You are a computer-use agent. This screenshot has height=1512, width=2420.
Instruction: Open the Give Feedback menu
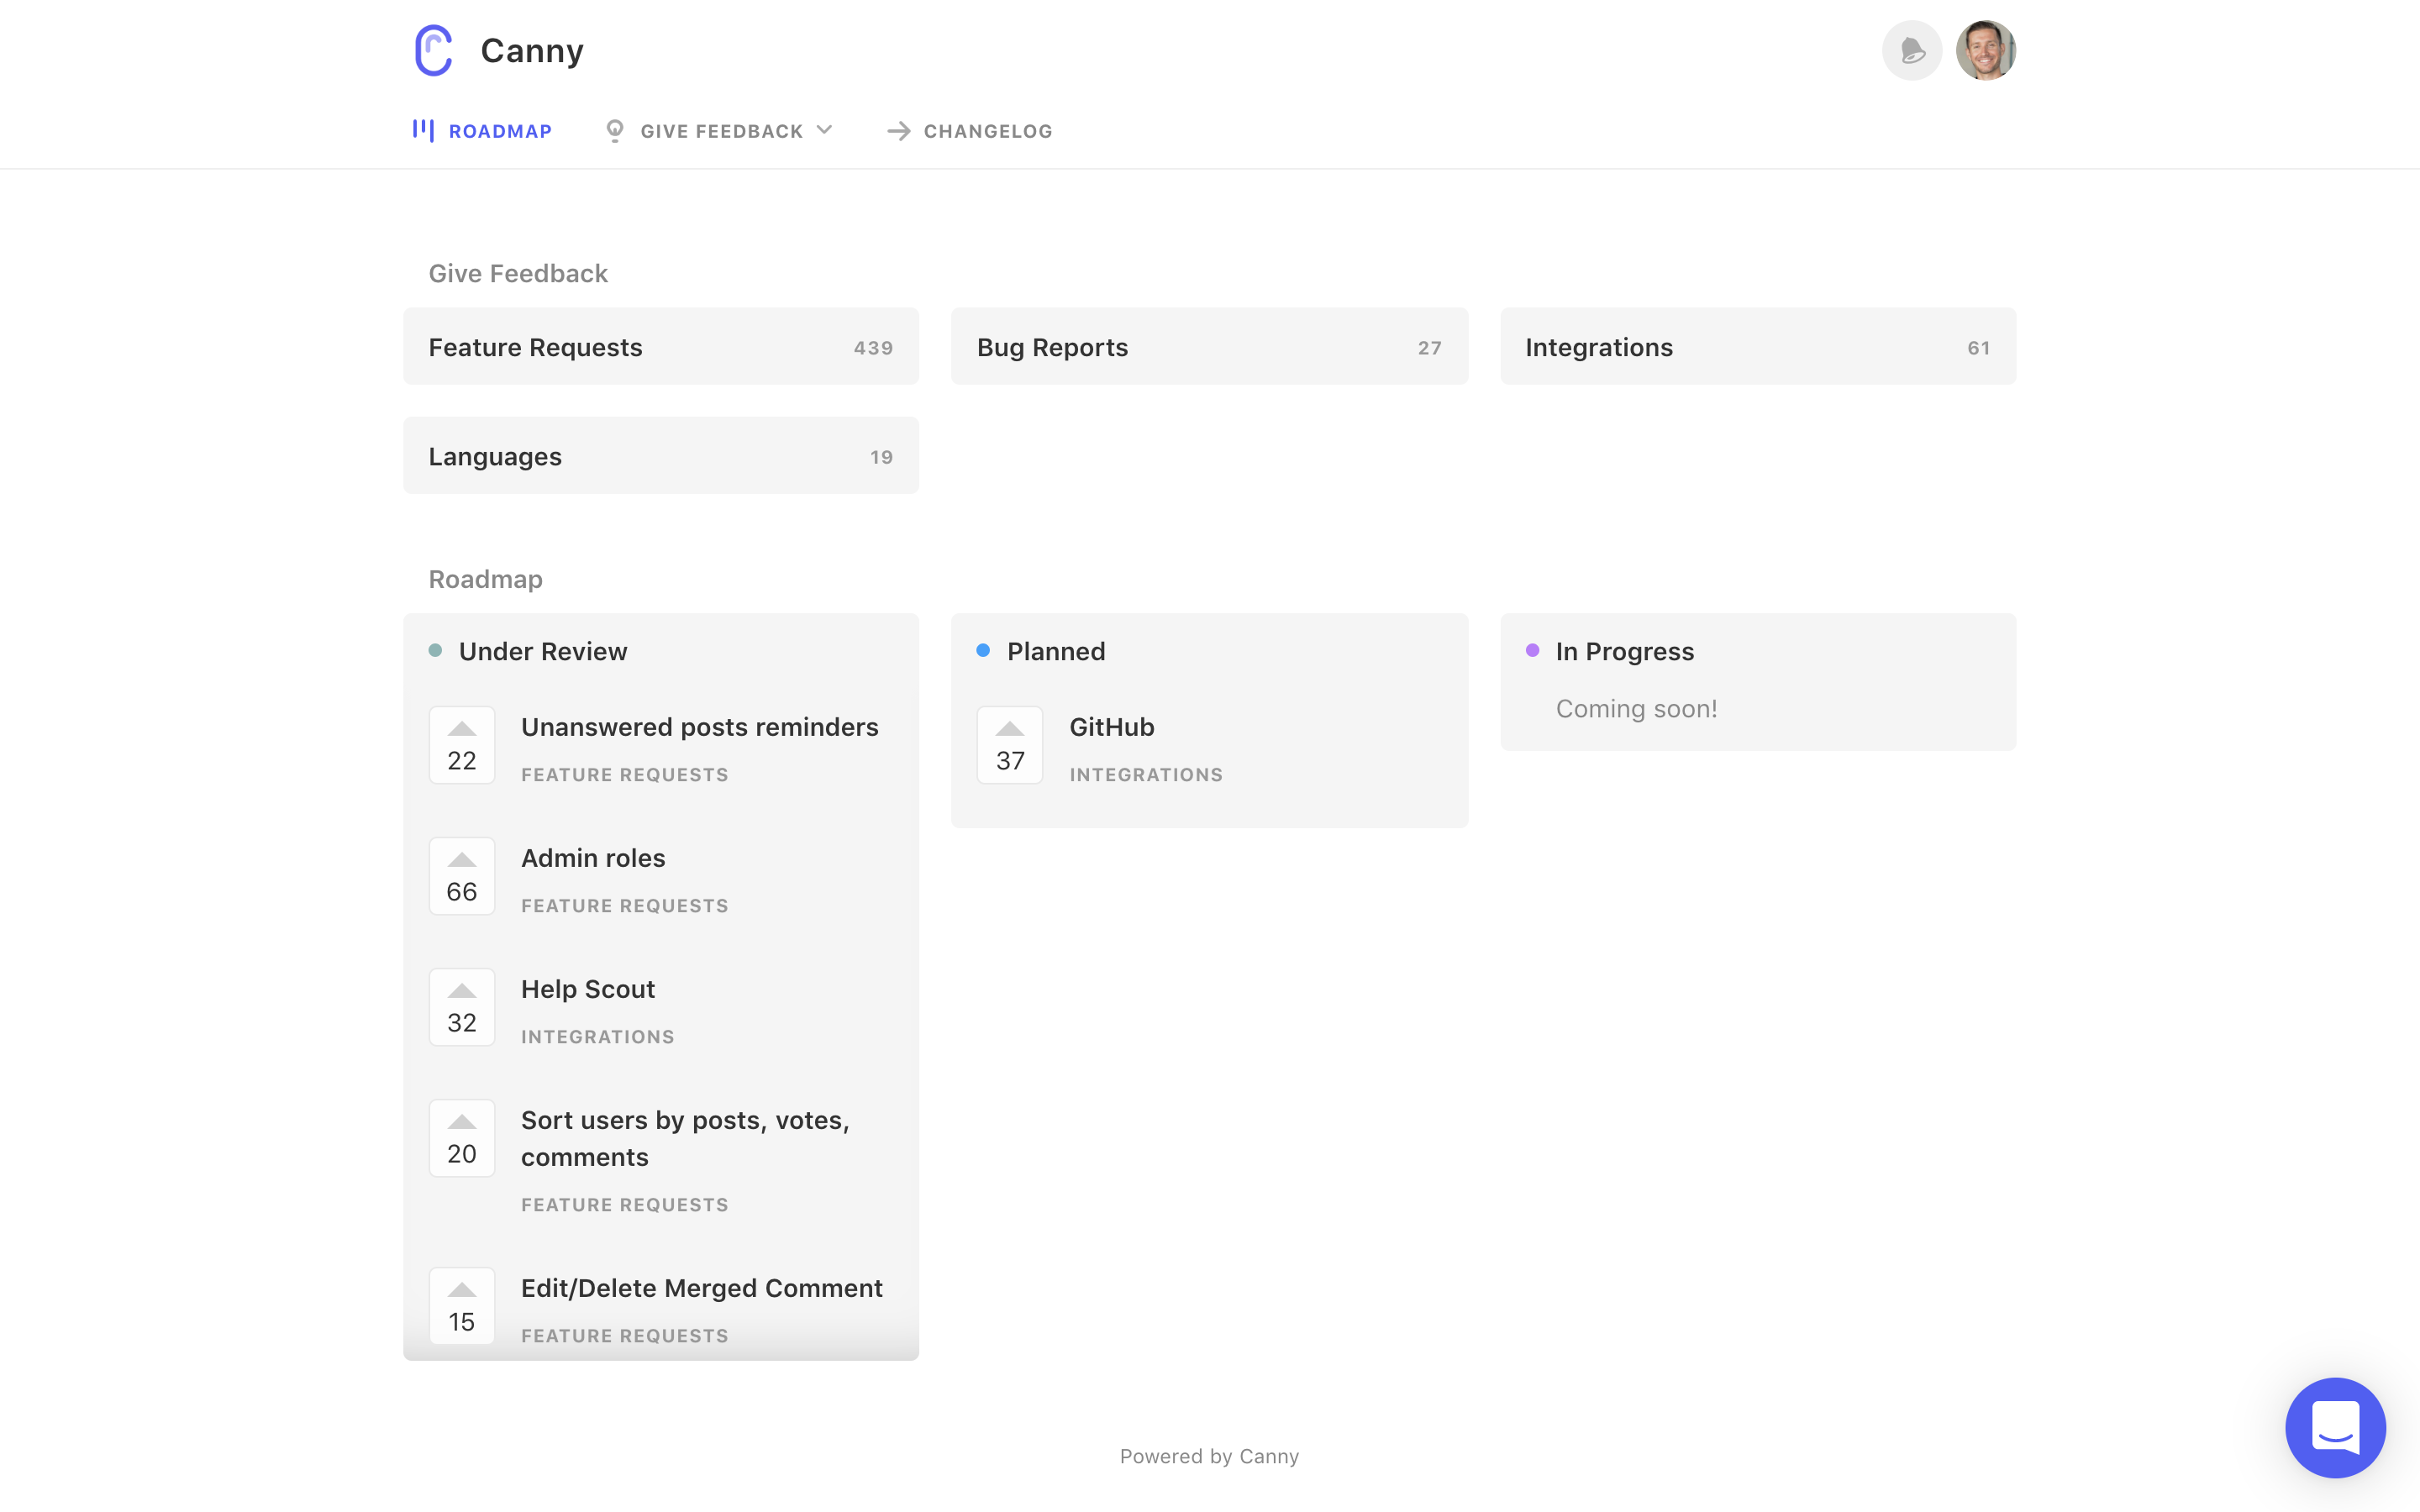(719, 131)
